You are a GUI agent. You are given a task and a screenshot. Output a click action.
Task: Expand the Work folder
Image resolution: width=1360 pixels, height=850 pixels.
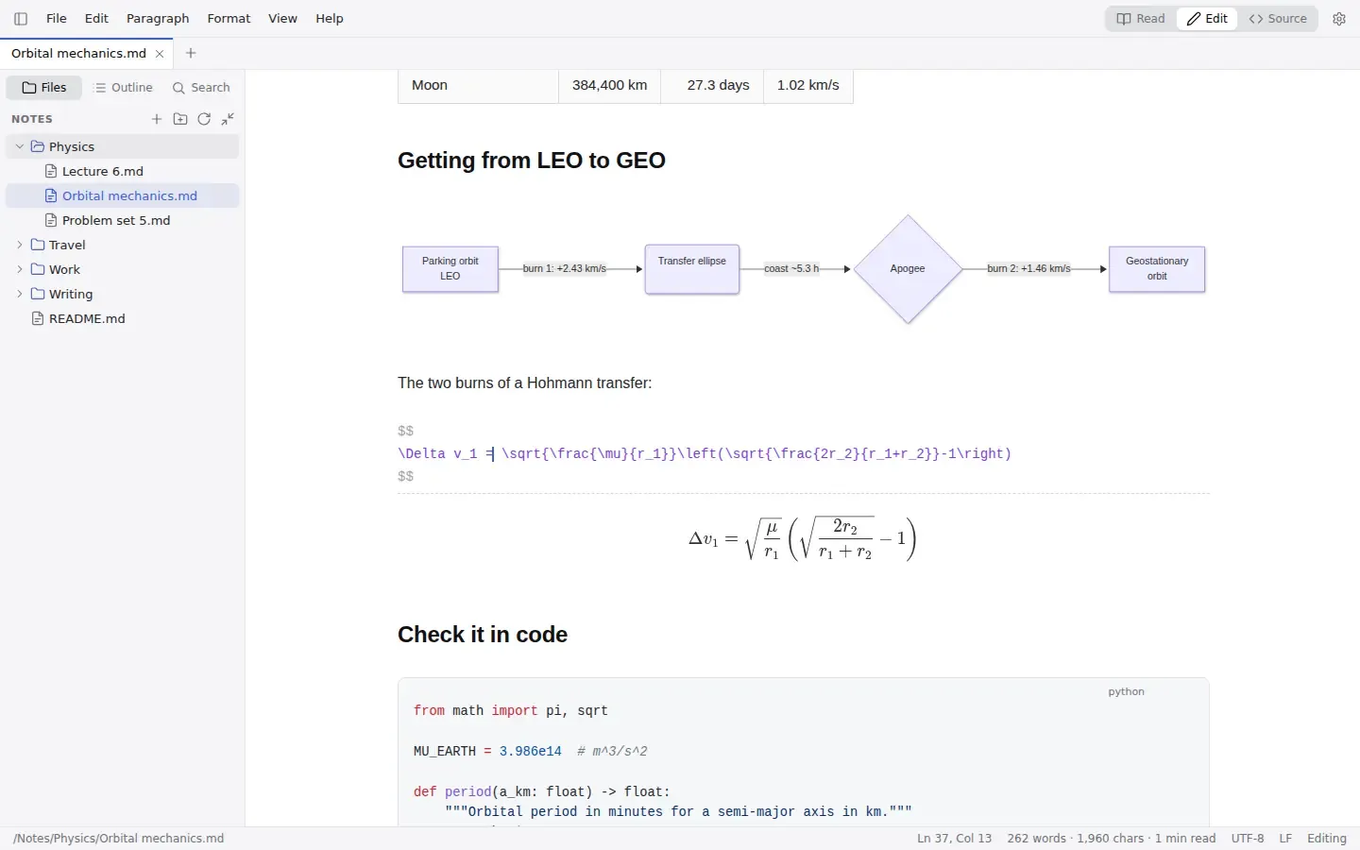point(20,269)
